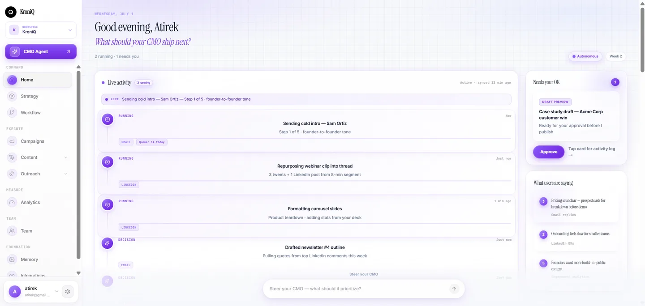Image resolution: width=645 pixels, height=306 pixels.
Task: Click the 3 running badge
Action: pos(144,83)
